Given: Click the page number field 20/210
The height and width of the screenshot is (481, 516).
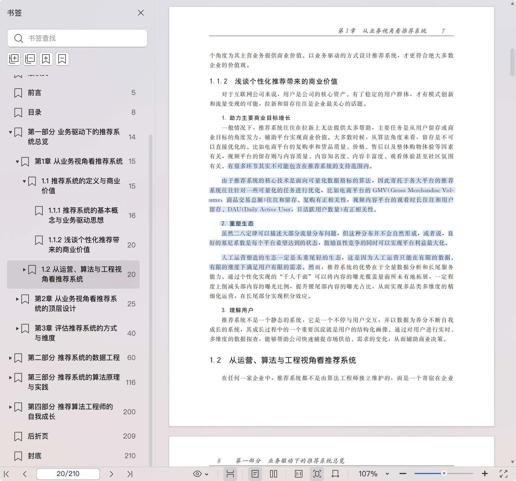Looking at the screenshot, I should point(68,474).
